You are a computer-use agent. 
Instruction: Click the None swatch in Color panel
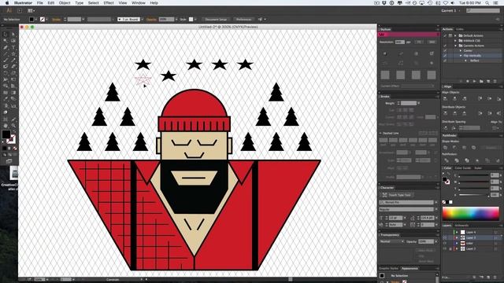[444, 202]
